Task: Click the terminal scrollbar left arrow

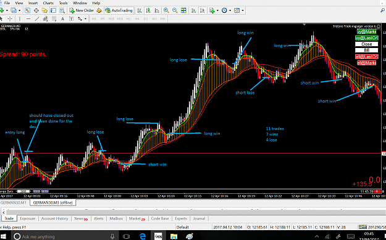Action: (x=4, y=212)
